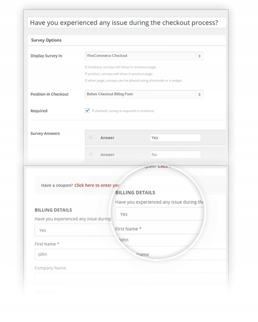Click 'Click here to enter your code' link
Image resolution: width=258 pixels, height=322 pixels.
97,185
